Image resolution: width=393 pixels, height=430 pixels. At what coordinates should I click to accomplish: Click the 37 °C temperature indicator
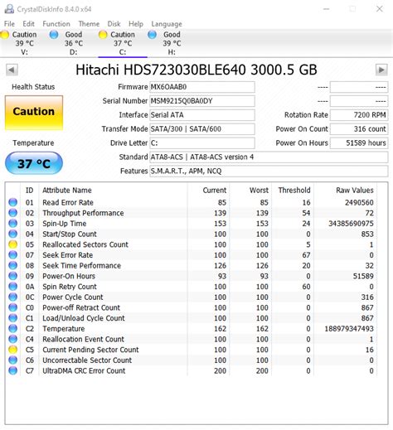coord(34,163)
